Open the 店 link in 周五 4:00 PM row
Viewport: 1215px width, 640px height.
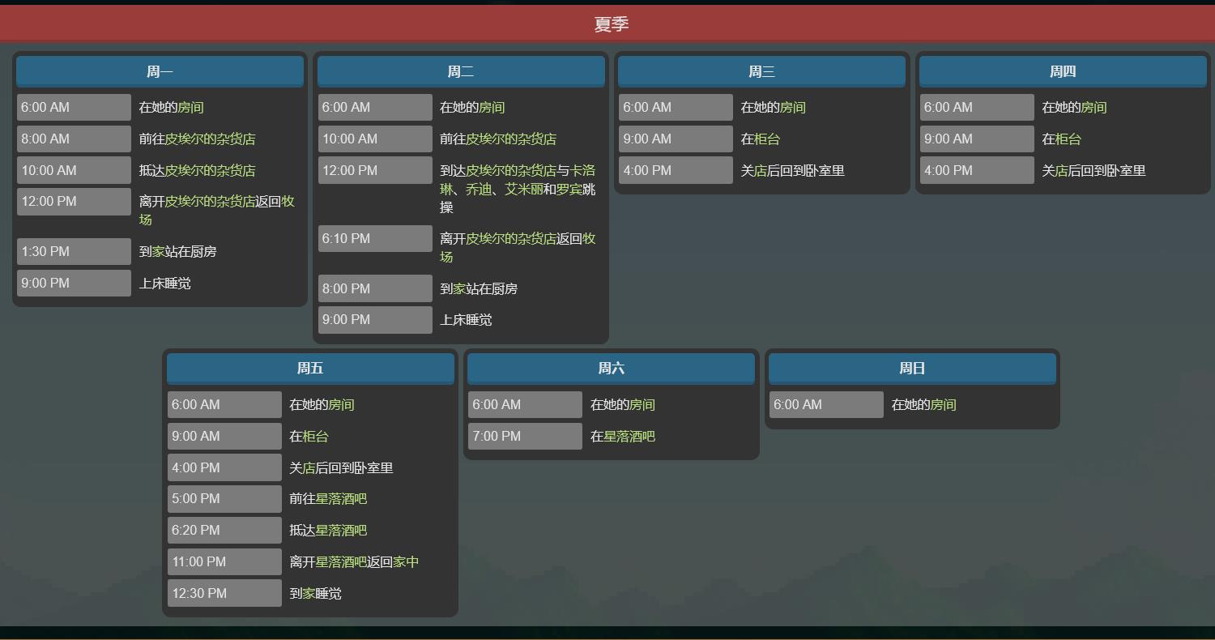(309, 467)
